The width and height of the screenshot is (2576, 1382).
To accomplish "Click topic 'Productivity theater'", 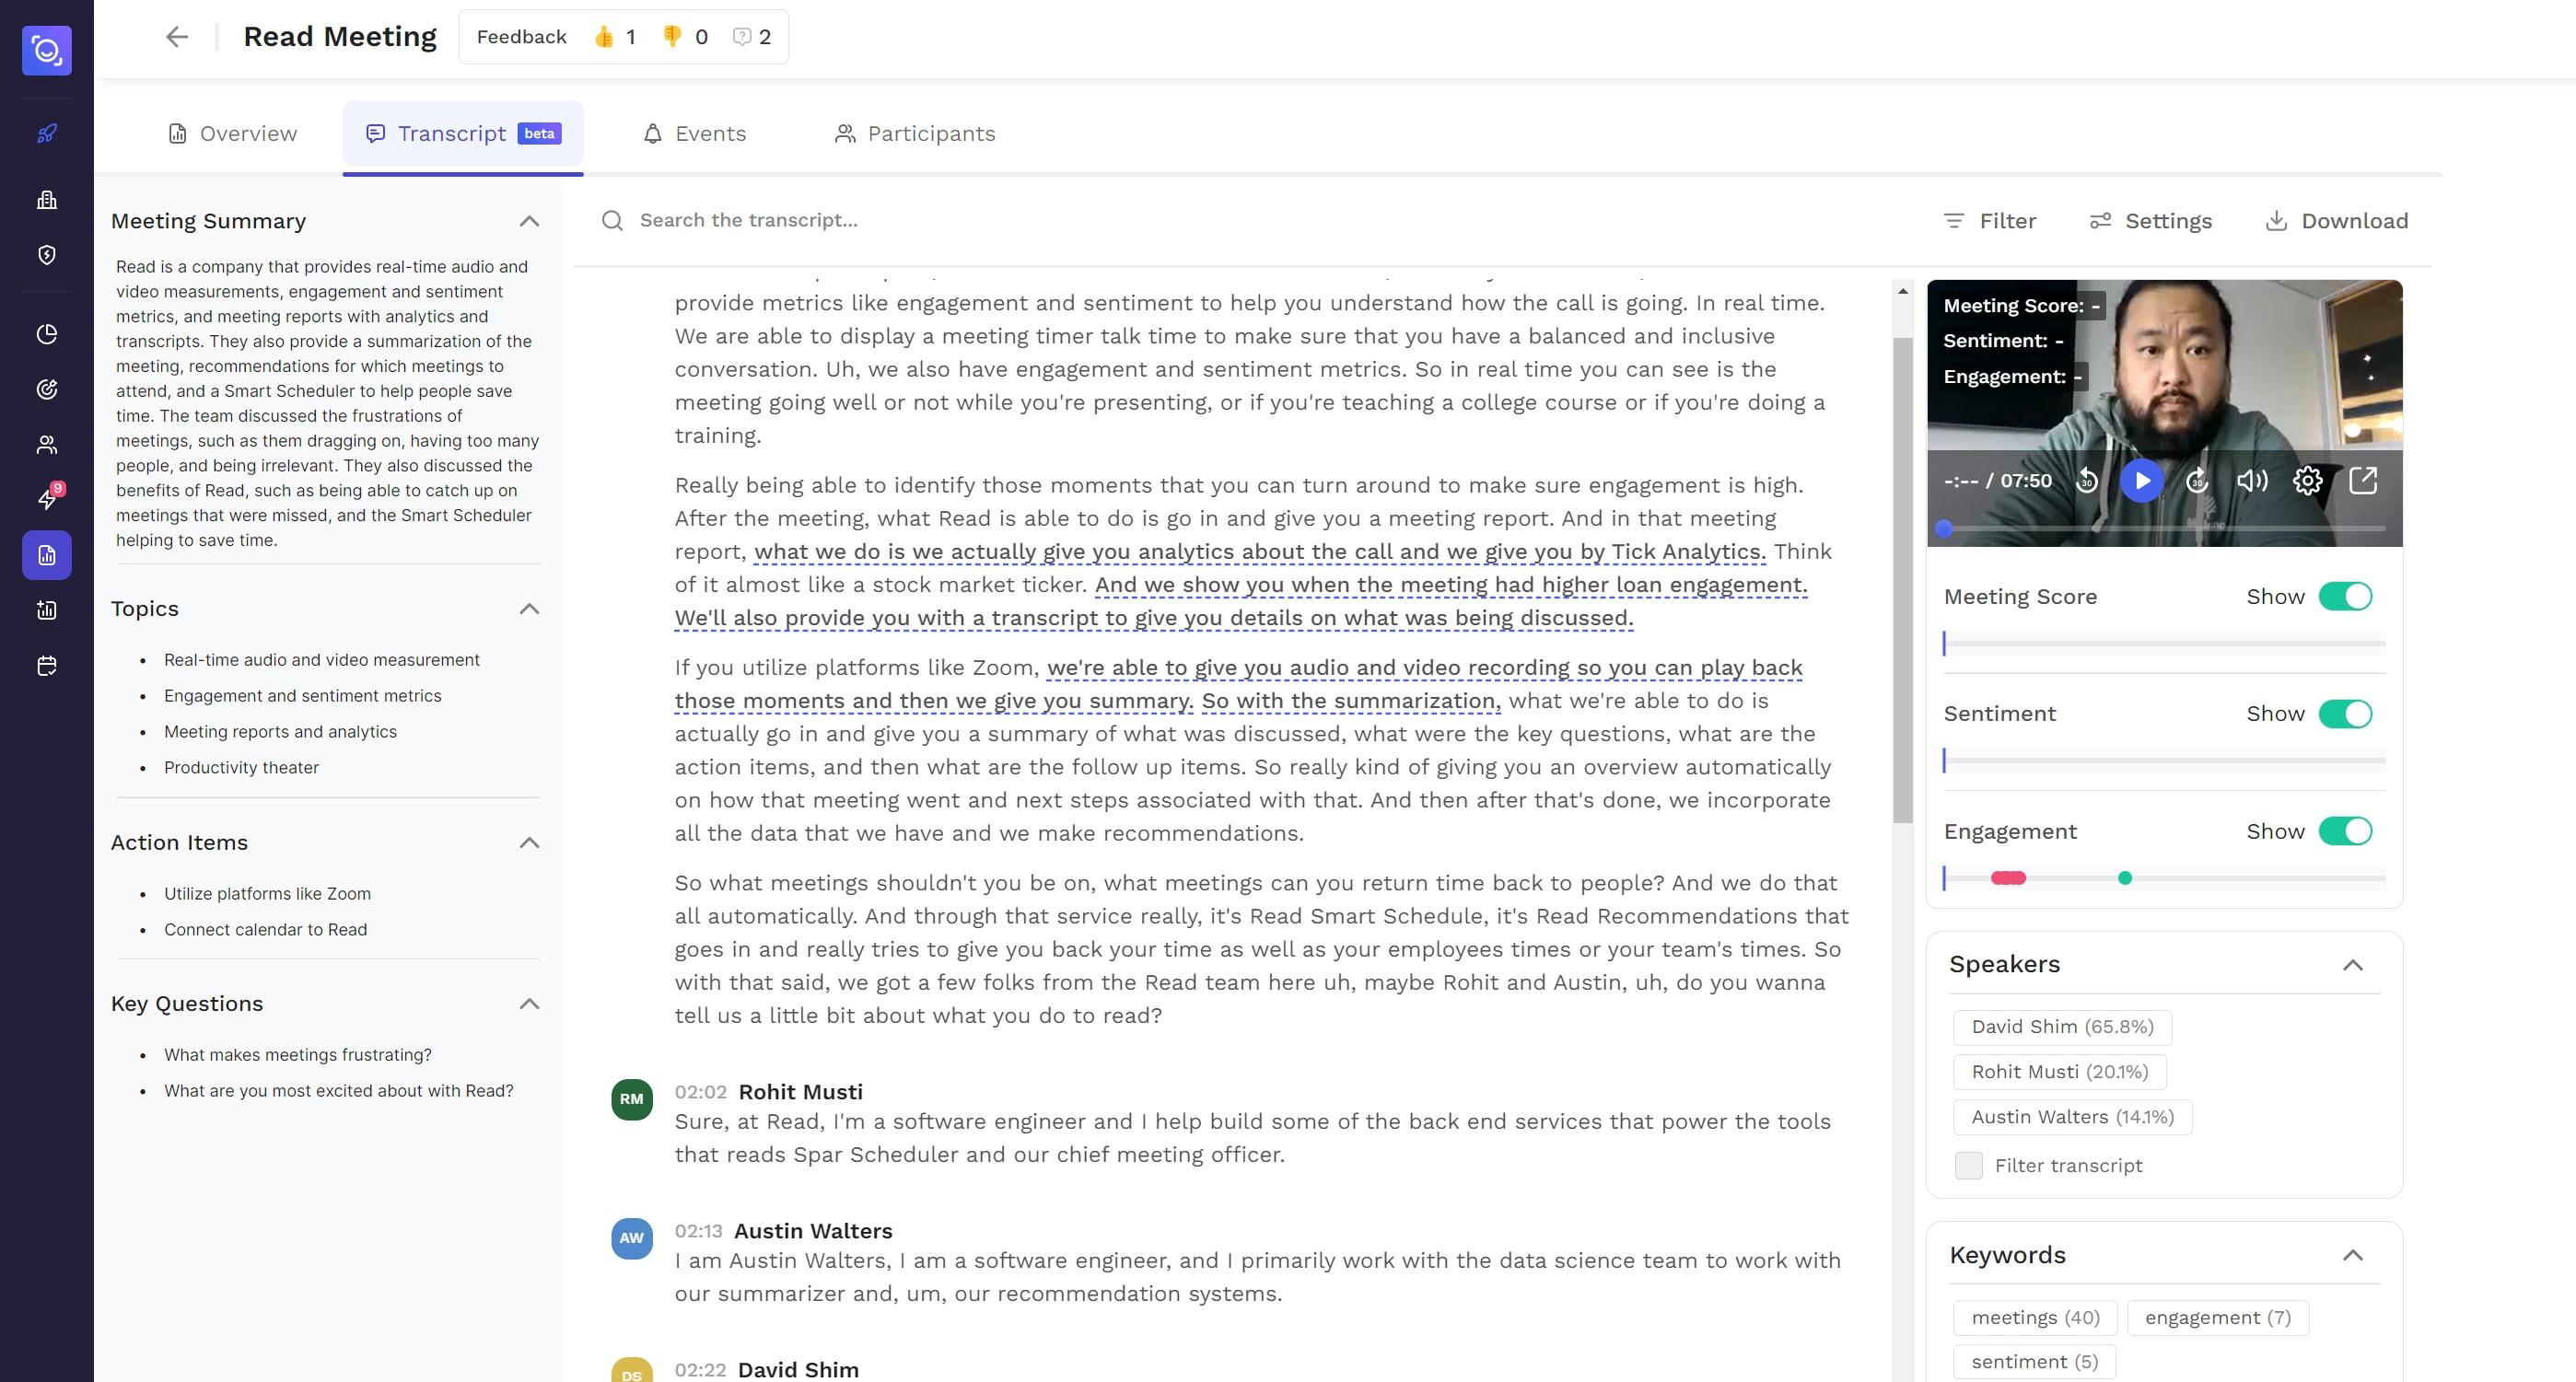I will click(241, 768).
